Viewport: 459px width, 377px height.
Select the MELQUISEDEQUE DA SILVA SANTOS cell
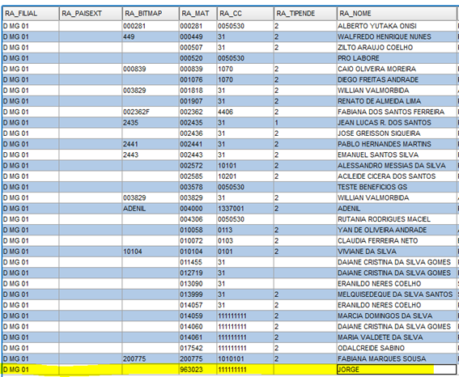[397, 294]
